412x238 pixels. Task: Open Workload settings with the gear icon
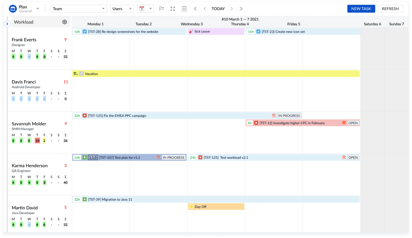tap(65, 22)
